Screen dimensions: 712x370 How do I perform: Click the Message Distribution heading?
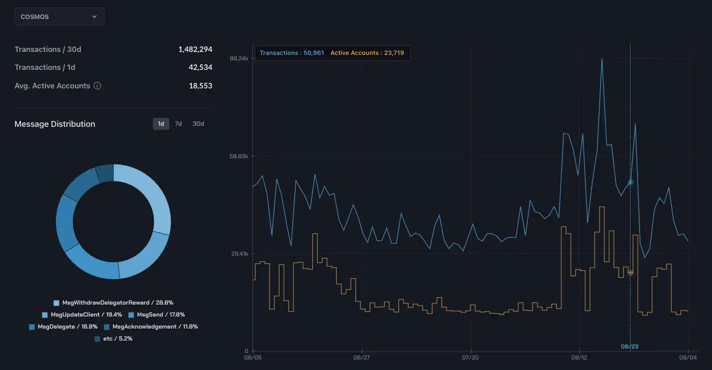point(54,123)
